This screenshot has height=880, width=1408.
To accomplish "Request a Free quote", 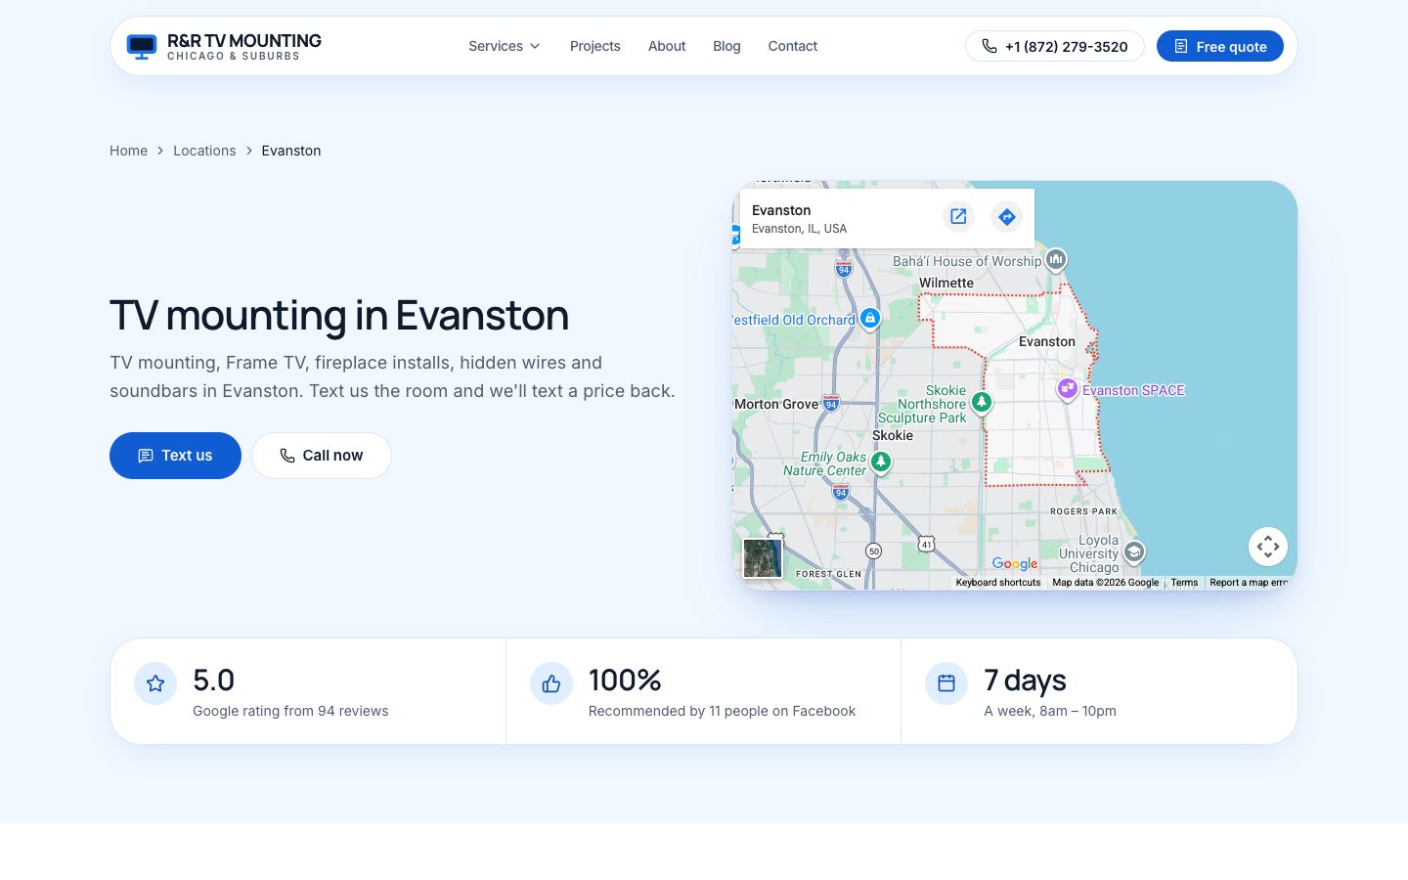I will click(x=1220, y=46).
